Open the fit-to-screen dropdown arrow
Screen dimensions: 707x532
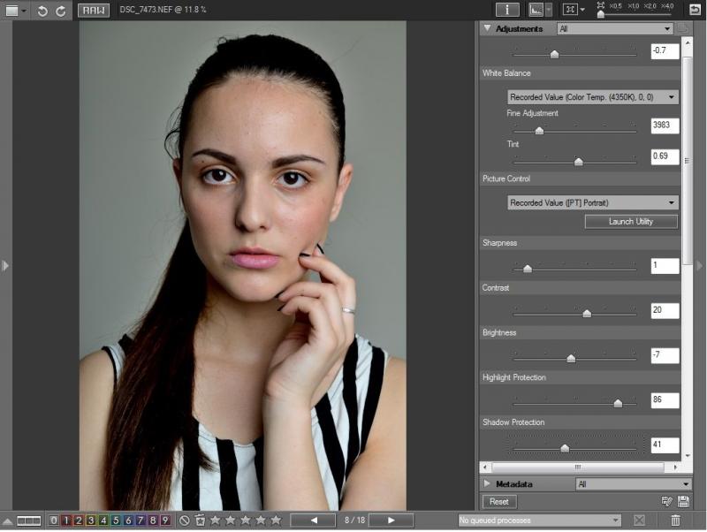(582, 10)
